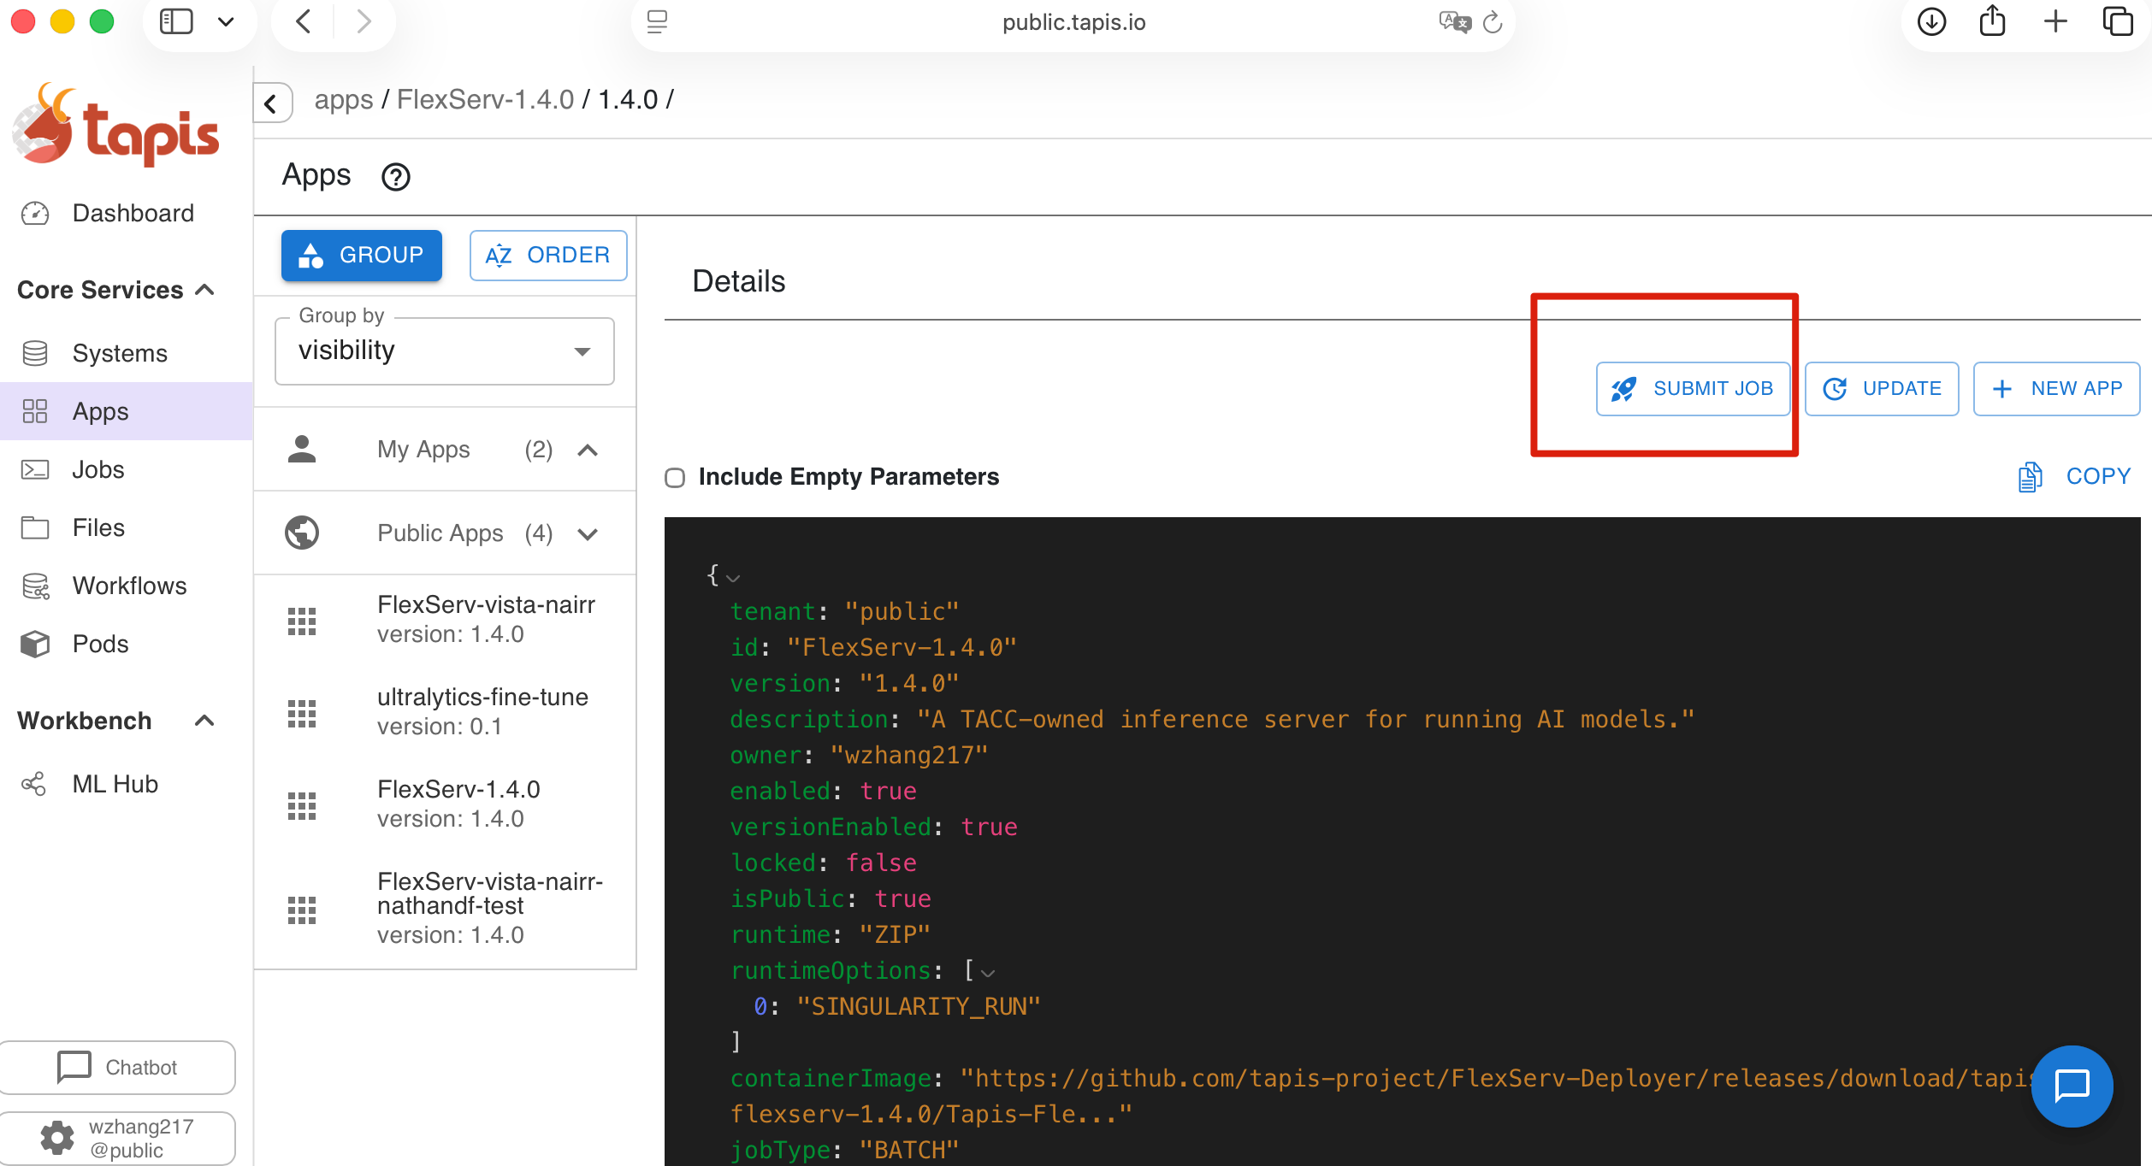
Task: Collapse the runtimeOptions array chevron
Action: click(x=988, y=974)
